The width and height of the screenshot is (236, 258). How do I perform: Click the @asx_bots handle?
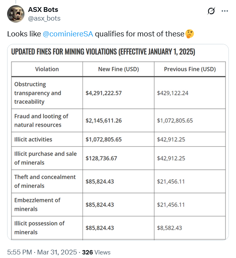[x=44, y=18]
